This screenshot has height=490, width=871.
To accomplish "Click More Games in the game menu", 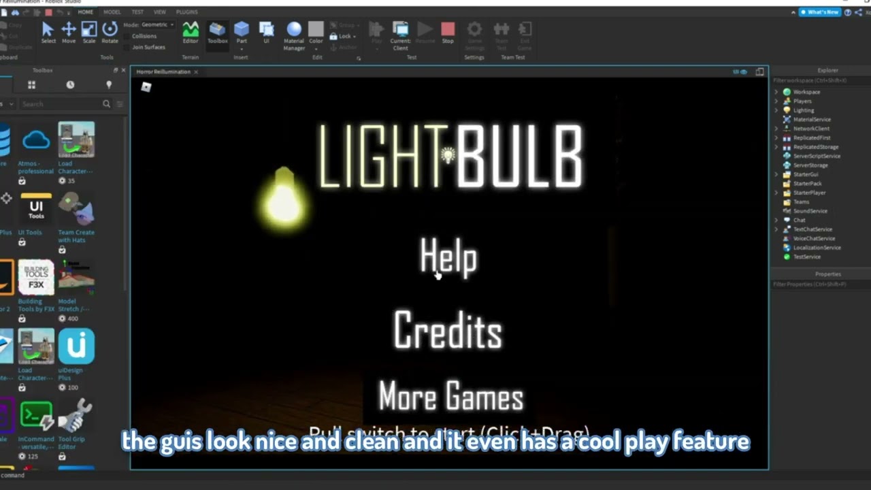I will [x=450, y=397].
